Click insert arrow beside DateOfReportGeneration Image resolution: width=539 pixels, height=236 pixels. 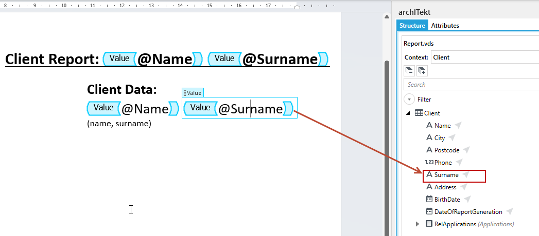pos(510,212)
